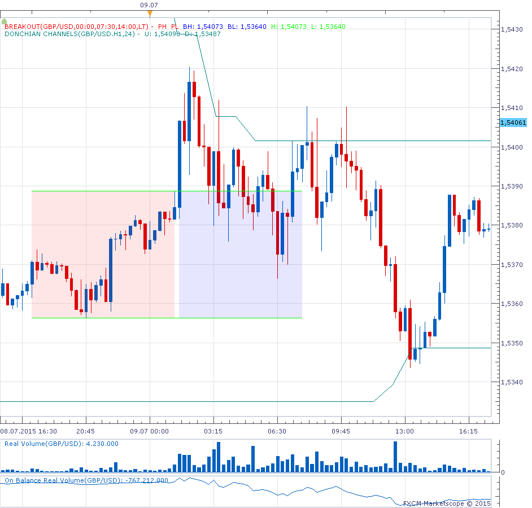Click the 08.07.2015 16:30 time label
Image resolution: width=532 pixels, height=508 pixels.
pyautogui.click(x=28, y=431)
